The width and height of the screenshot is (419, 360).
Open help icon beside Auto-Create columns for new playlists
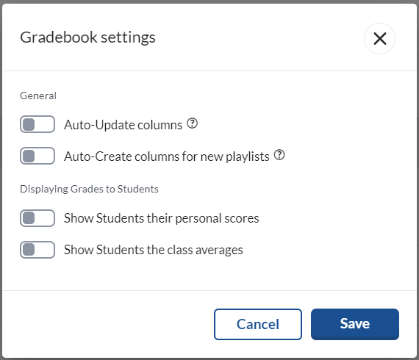click(279, 155)
